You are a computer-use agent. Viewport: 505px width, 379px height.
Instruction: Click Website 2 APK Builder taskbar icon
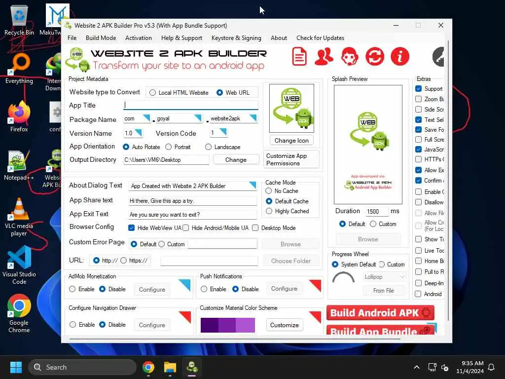[x=192, y=367]
